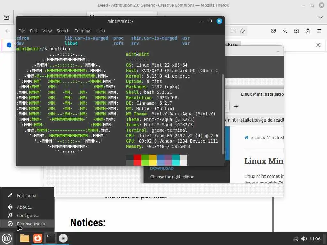Switch to Firefox from the taskbar icon
Viewport: 327px width, 245px height.
click(x=38, y=238)
